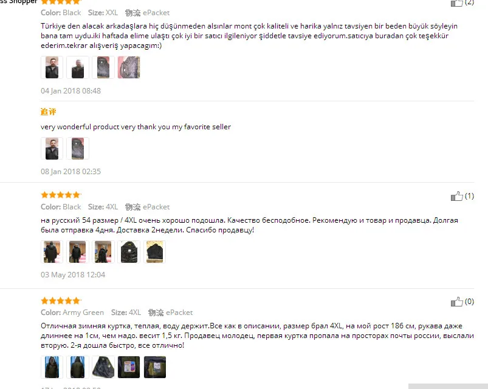View jacket label photo in Army Green review

[x=129, y=367]
